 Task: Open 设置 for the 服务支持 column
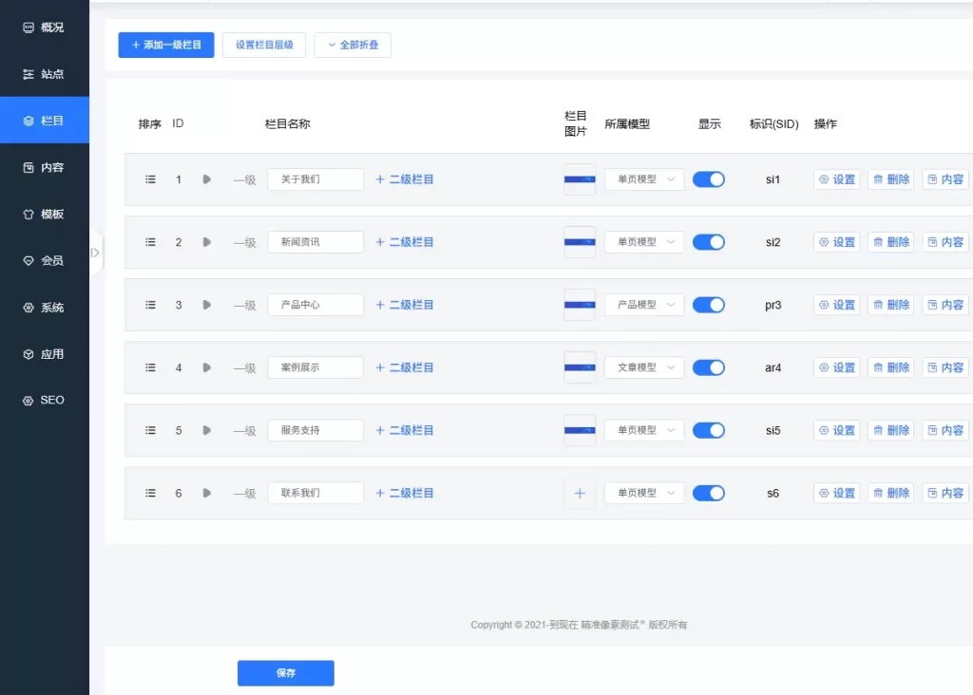[836, 430]
